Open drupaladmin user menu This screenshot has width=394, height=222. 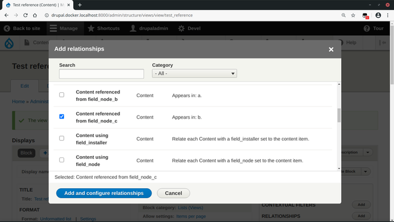tap(149, 28)
